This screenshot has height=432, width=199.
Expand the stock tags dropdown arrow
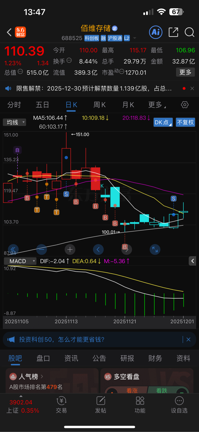pyautogui.click(x=135, y=38)
